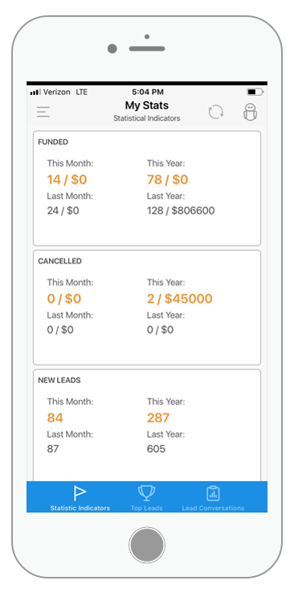Viewport: 294px width, 593px height.
Task: Tap Funded This Year value 78 / $0
Action: click(168, 179)
